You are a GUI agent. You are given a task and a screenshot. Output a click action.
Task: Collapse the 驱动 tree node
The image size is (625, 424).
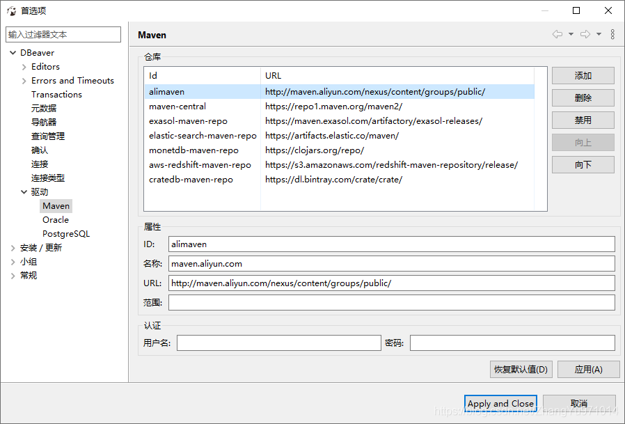(x=24, y=192)
